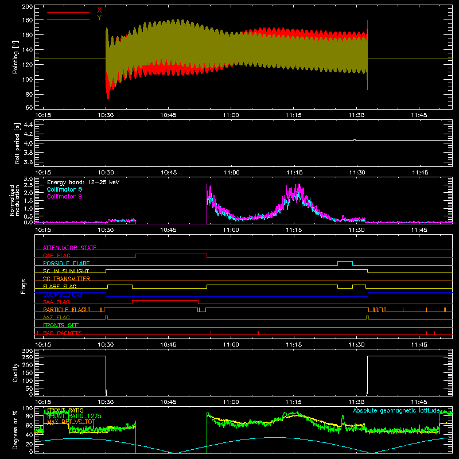Click the BAD_PACKETS label
The height and width of the screenshot is (459, 459).
click(63, 333)
